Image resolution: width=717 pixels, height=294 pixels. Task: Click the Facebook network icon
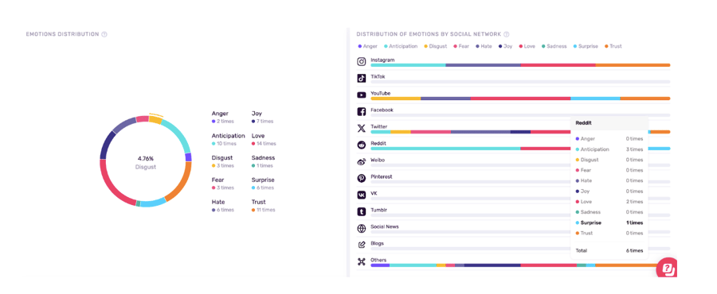(361, 112)
